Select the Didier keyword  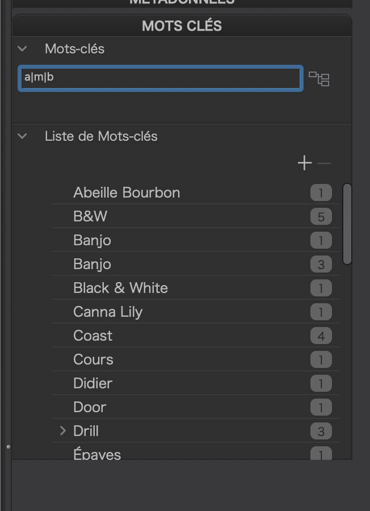click(93, 383)
